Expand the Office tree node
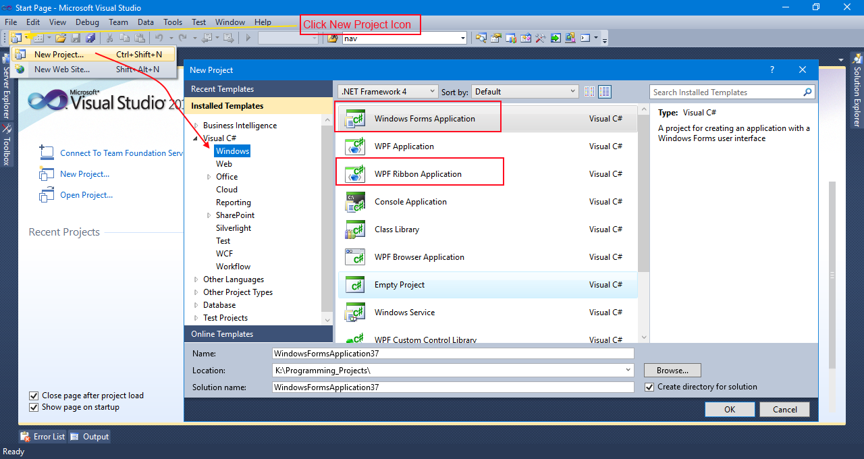864x459 pixels. point(209,177)
